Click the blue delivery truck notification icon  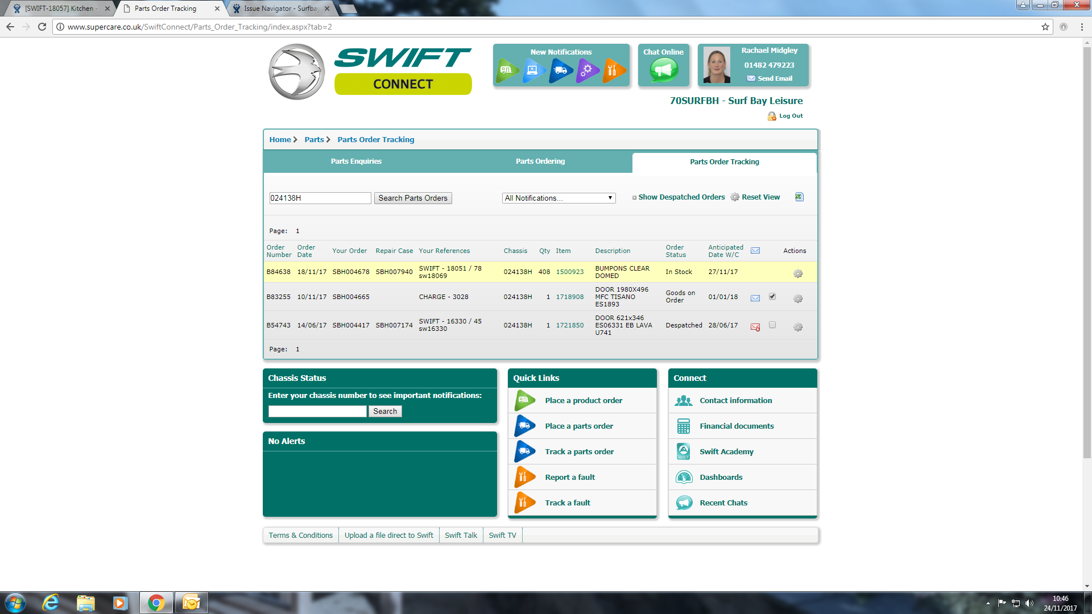[x=560, y=70]
